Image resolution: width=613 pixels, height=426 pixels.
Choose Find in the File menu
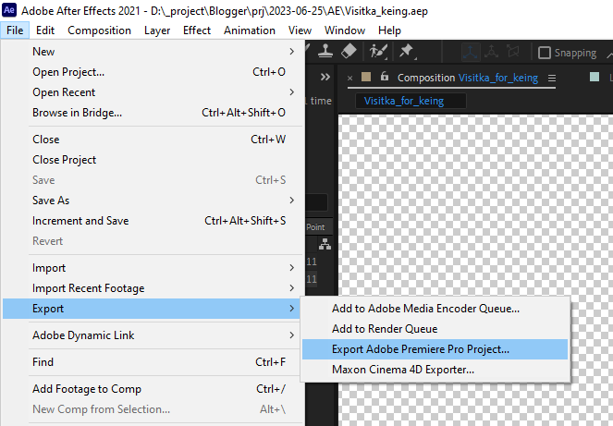pos(153,362)
